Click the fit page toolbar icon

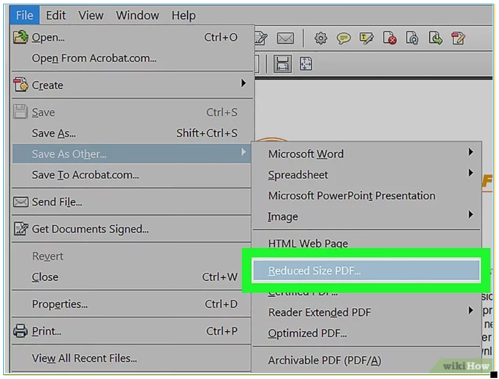tap(306, 63)
